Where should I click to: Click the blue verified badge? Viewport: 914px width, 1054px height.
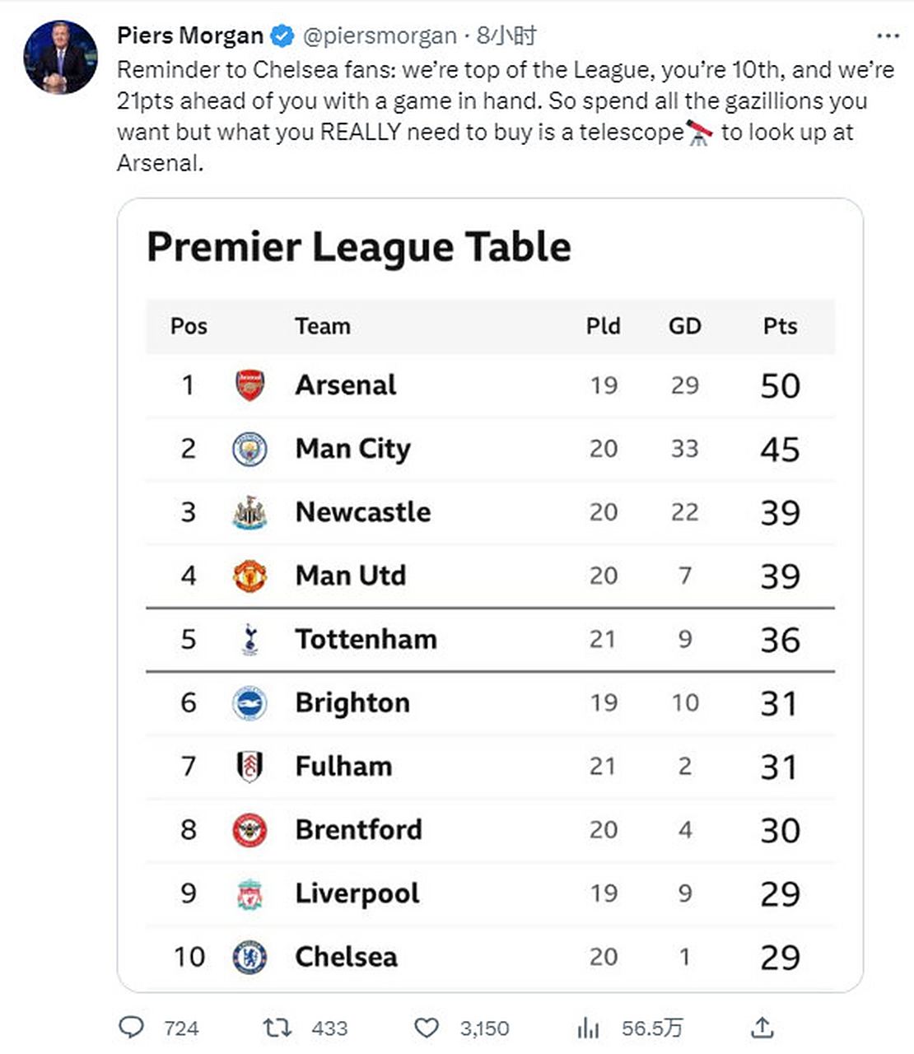pos(282,36)
